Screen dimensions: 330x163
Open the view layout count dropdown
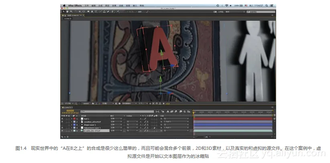[143, 103]
